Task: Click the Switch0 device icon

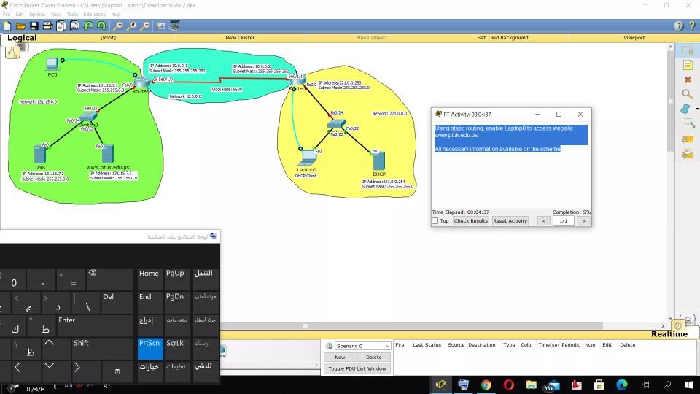Action: pyautogui.click(x=88, y=118)
